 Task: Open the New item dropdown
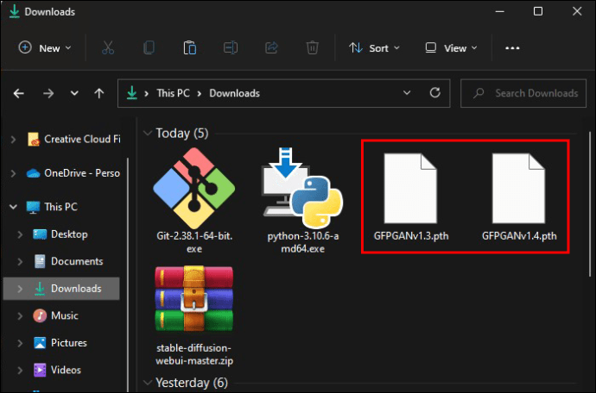tap(45, 48)
